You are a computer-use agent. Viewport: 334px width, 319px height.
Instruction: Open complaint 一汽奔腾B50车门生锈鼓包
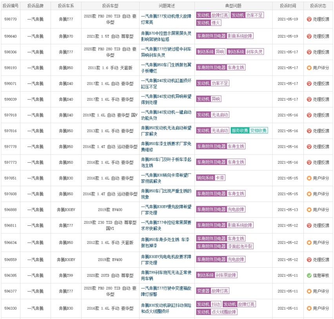coord(166,68)
